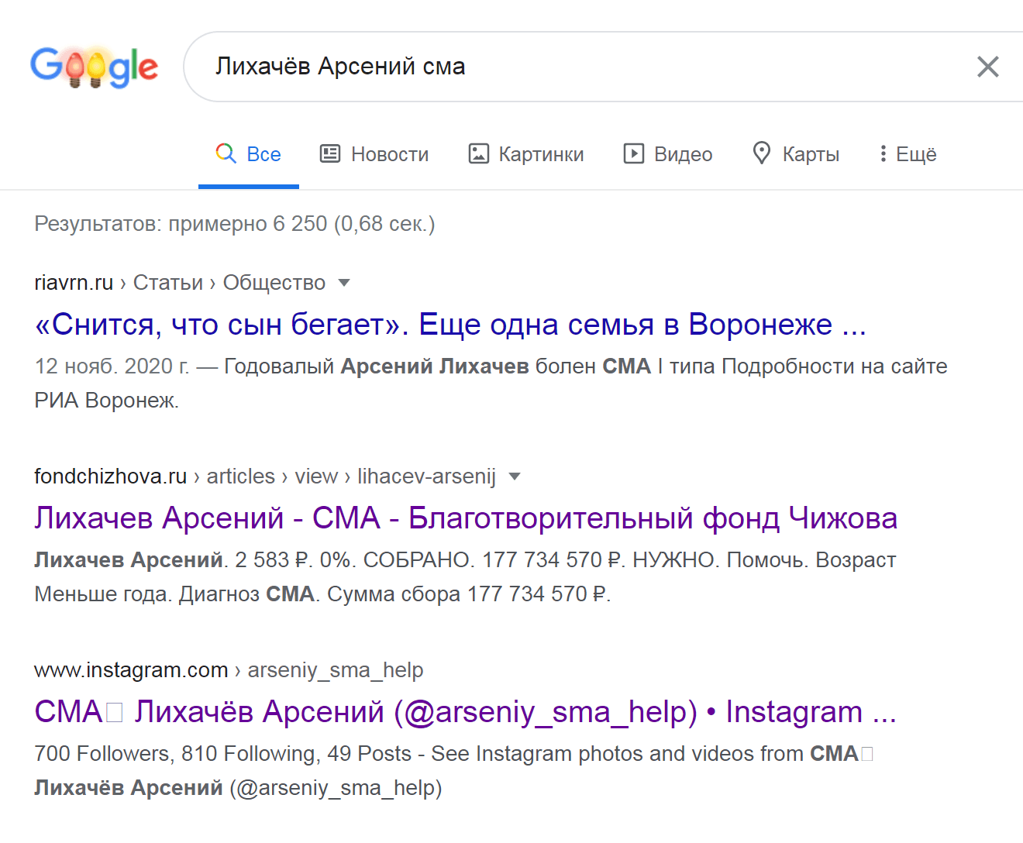Click www.instagram.com › arseniy_sma_help breadcrumb
Viewport: 1023px width, 843px height.
229,670
